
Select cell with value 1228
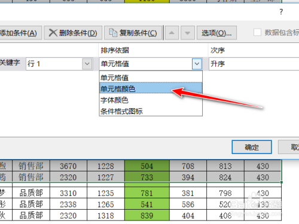106,165
